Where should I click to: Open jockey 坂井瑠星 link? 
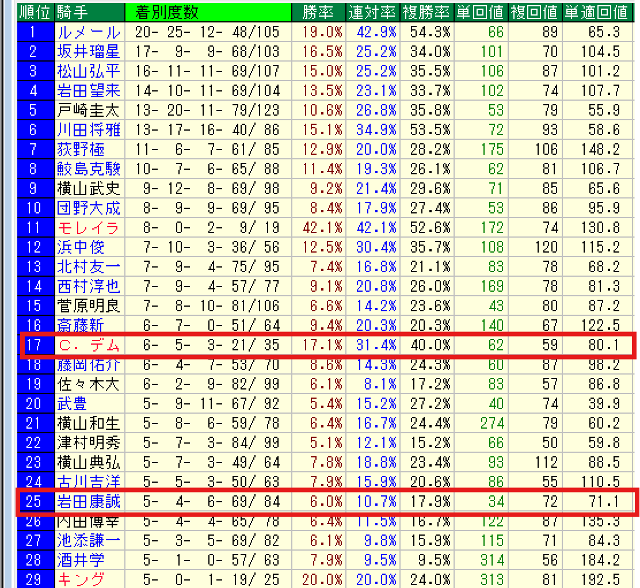[x=89, y=52]
